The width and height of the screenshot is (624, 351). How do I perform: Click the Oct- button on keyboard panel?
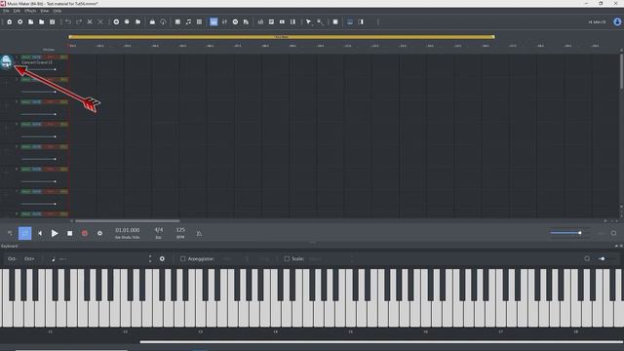(x=12, y=258)
